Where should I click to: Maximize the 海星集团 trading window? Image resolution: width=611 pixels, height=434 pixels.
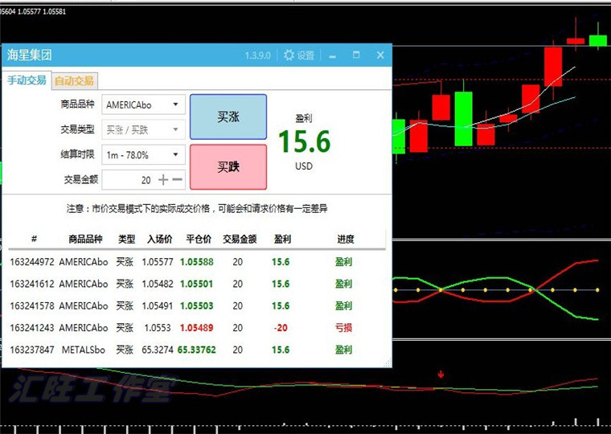pyautogui.click(x=356, y=55)
